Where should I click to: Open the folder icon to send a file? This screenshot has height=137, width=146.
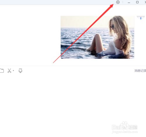[x=2, y=71]
